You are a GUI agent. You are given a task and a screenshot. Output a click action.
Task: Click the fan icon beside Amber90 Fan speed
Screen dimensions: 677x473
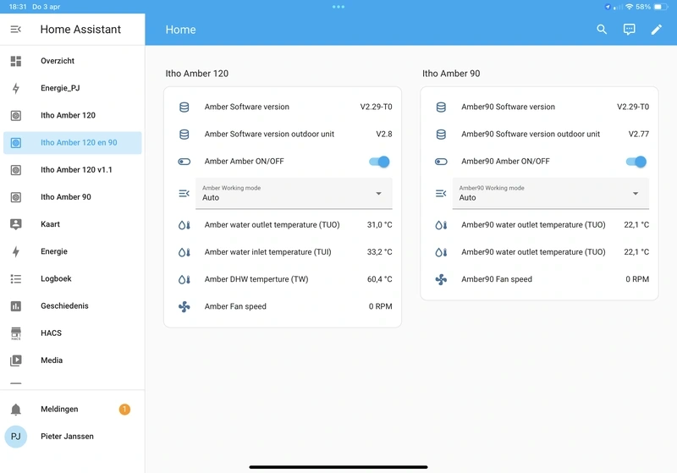point(441,279)
